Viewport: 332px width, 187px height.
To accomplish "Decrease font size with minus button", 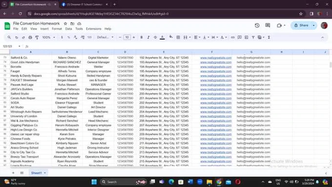I will pos(120,37).
